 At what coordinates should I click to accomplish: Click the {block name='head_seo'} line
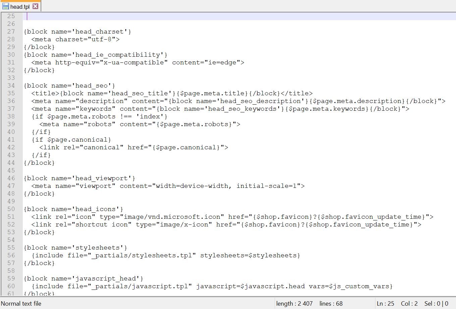(69, 86)
